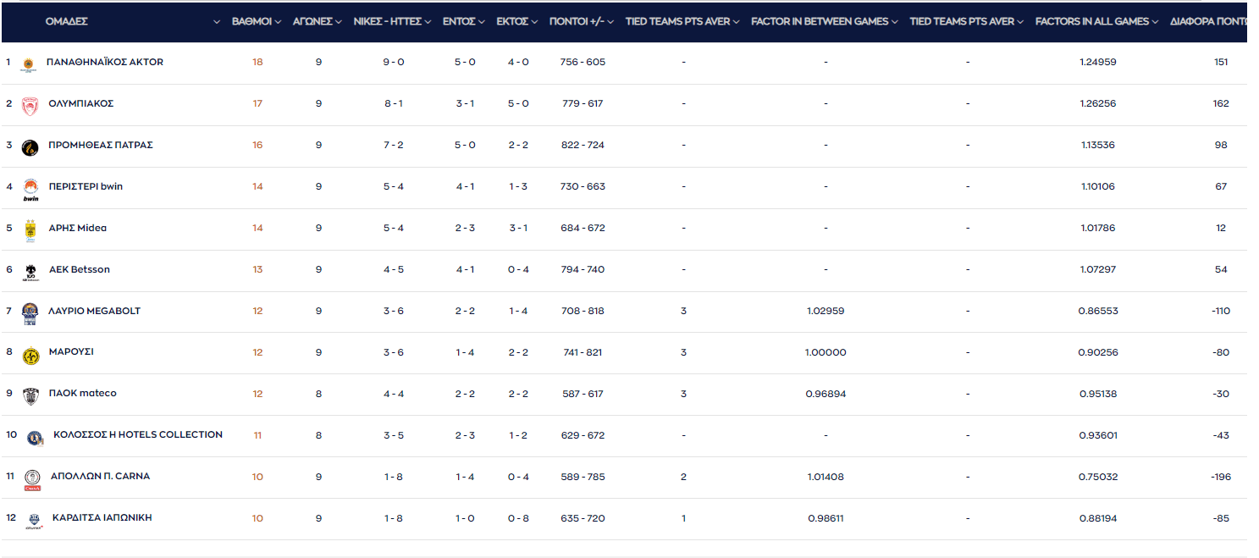The image size is (1259, 558).
Task: Click the Maroussi yellow round logo
Action: (30, 355)
